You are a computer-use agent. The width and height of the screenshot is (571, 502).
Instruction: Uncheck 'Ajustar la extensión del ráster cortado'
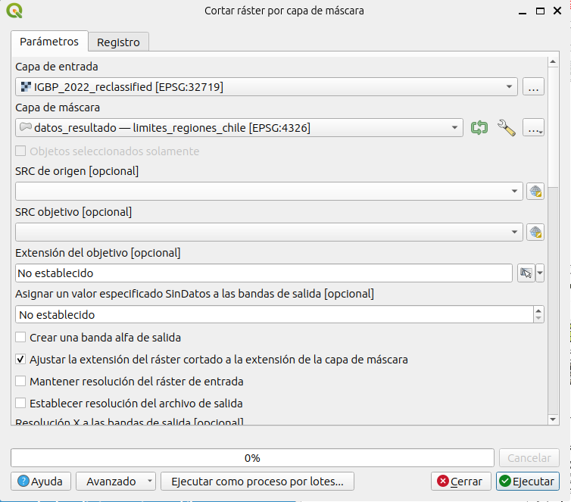(x=21, y=360)
